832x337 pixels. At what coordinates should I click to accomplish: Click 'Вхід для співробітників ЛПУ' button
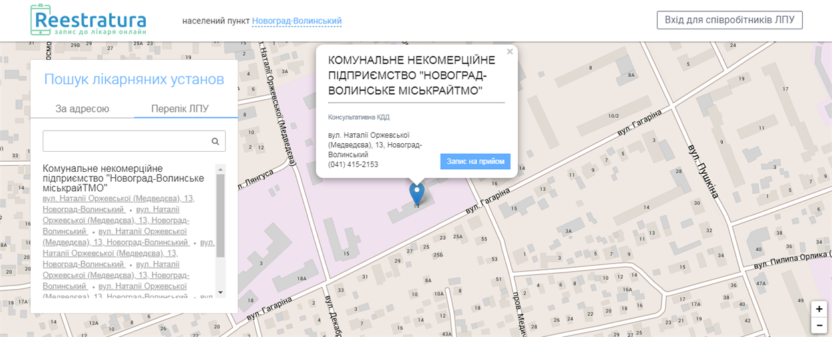tap(729, 20)
